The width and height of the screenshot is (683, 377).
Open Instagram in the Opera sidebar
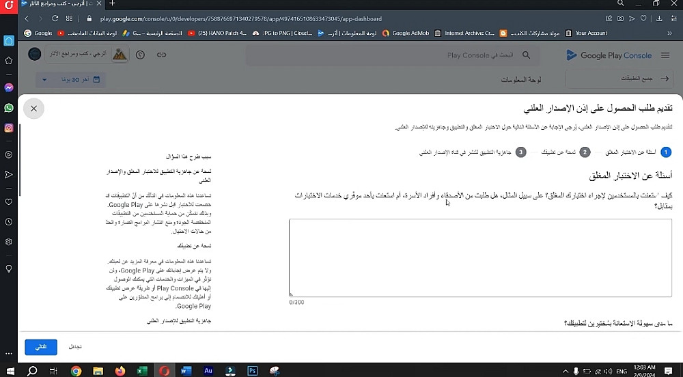click(9, 128)
